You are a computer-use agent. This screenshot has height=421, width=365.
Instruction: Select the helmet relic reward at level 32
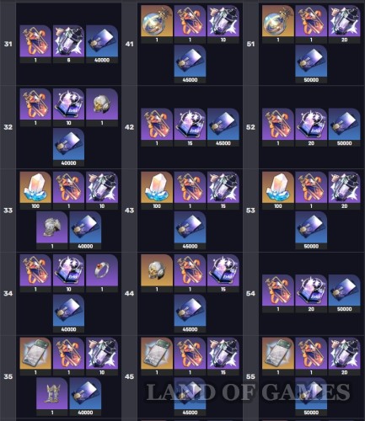(102, 107)
